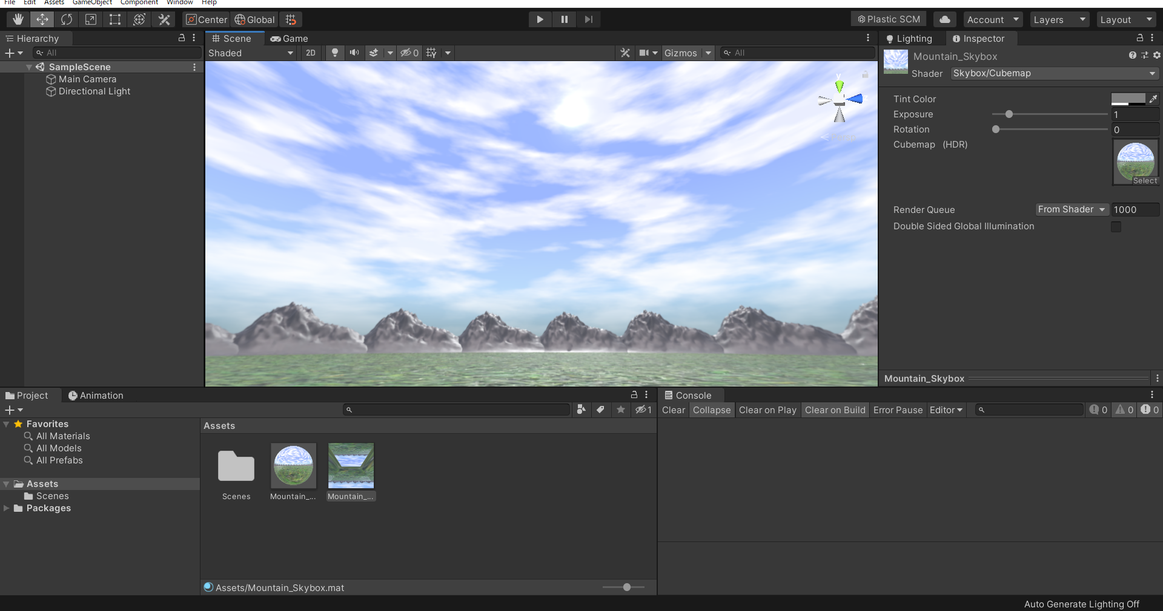The height and width of the screenshot is (611, 1163).
Task: Enable Double Sided Global Illumination
Action: click(x=1116, y=227)
